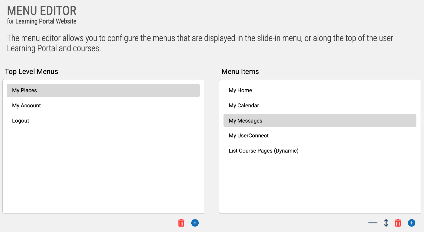Add a new top level menu
The height and width of the screenshot is (232, 424).
195,223
